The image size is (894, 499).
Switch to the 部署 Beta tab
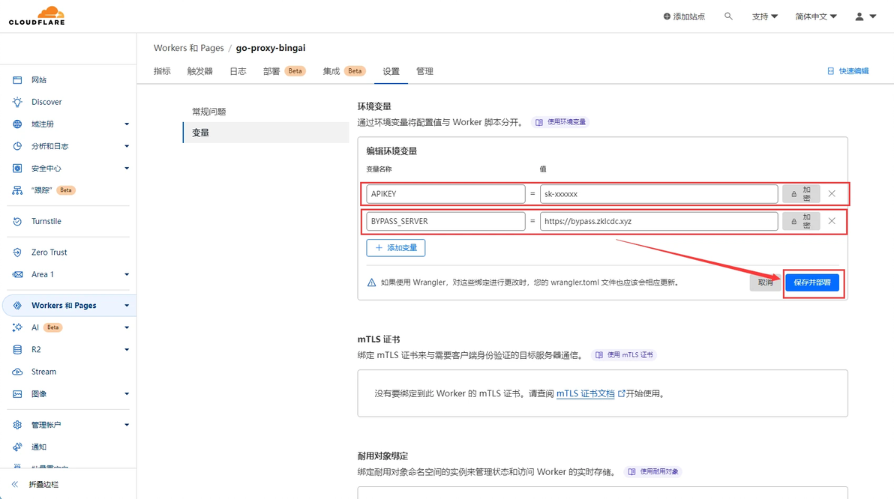[284, 71]
